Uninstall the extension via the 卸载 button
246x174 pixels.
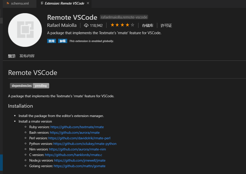tap(62, 41)
